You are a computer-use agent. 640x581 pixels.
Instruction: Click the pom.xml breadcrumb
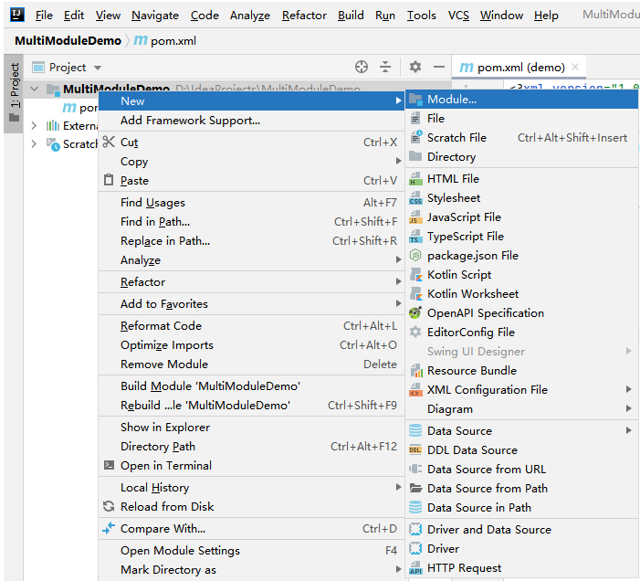click(165, 41)
